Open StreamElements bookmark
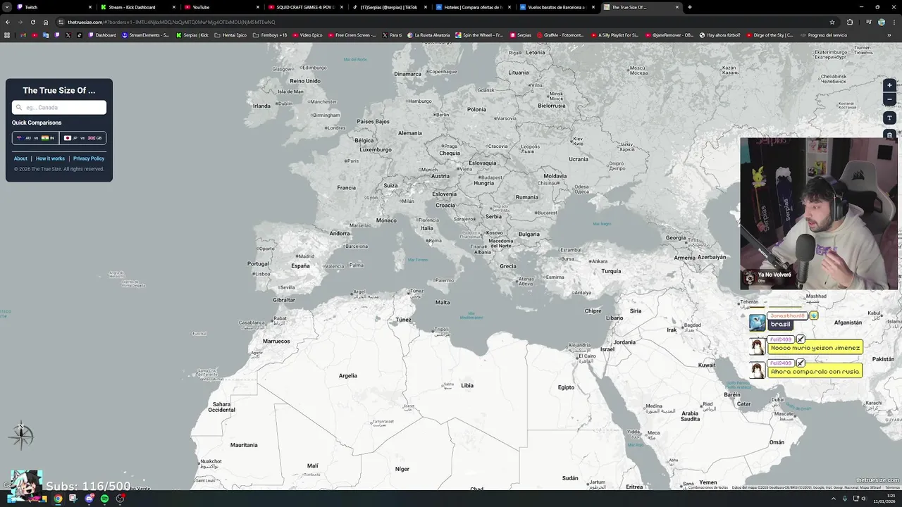 coord(146,35)
